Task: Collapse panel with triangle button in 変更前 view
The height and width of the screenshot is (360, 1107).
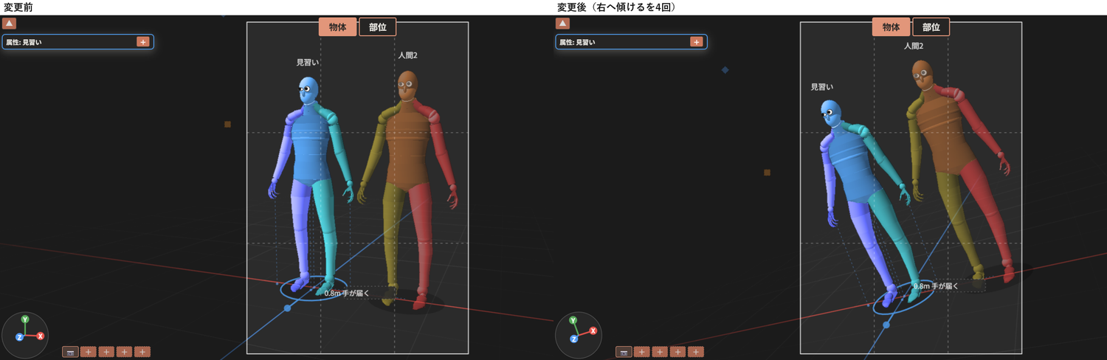Action: click(9, 24)
